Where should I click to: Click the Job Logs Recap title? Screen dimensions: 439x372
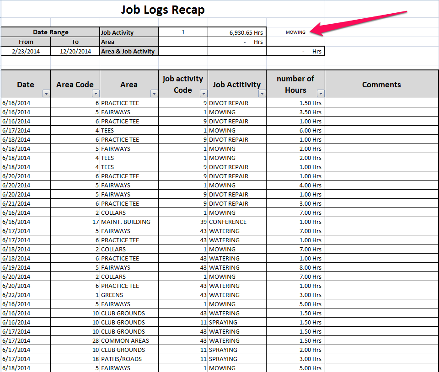(x=163, y=10)
